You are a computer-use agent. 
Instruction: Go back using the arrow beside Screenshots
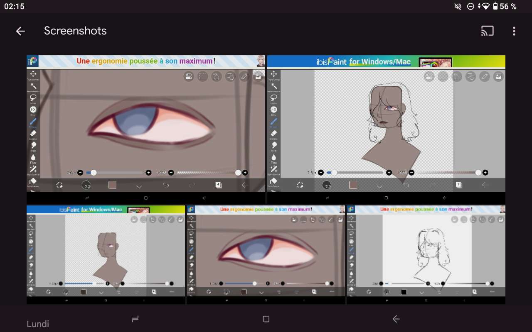coord(20,31)
